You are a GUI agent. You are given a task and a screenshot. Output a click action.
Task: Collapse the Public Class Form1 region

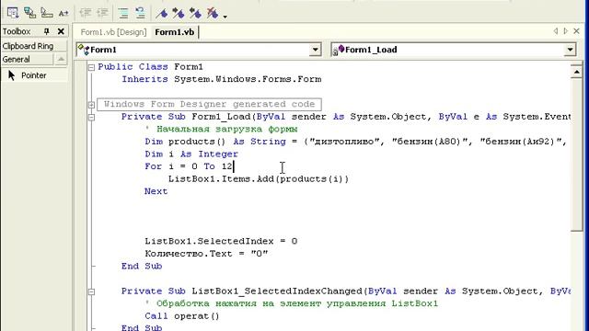[91, 67]
